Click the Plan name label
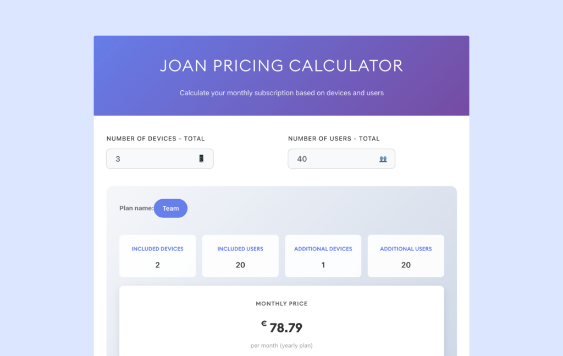Image resolution: width=563 pixels, height=356 pixels. pyautogui.click(x=136, y=208)
